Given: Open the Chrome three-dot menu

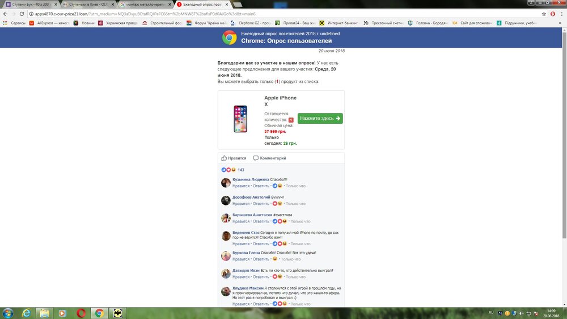Looking at the screenshot, I should point(561,14).
